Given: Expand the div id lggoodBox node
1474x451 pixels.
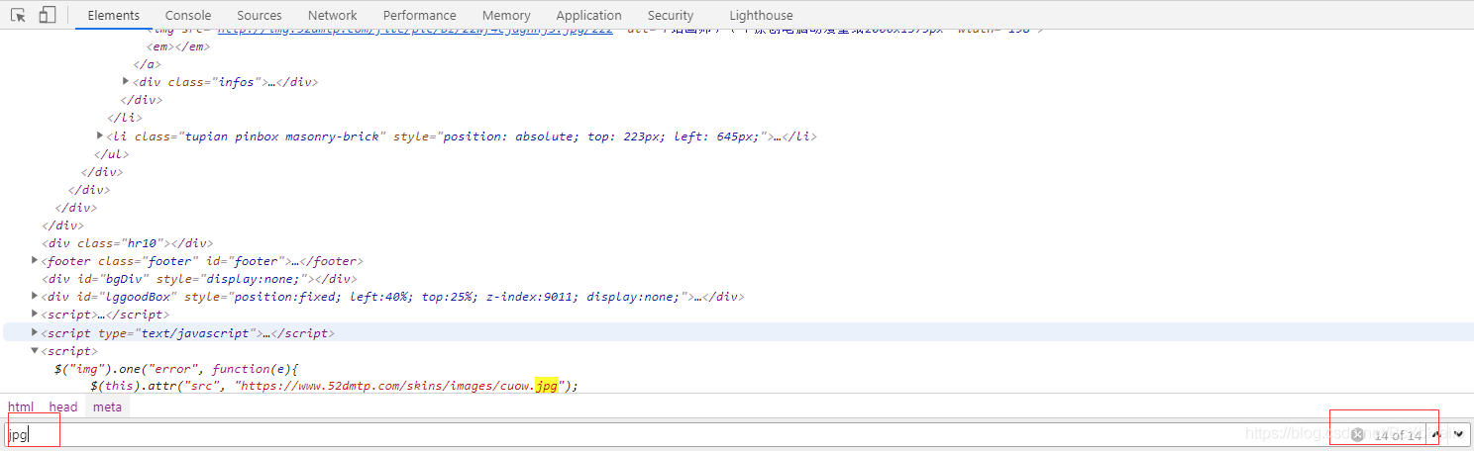Looking at the screenshot, I should click(x=36, y=297).
